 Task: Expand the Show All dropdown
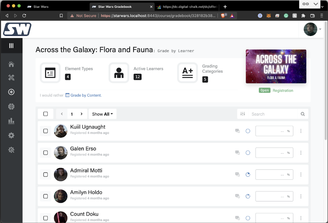coord(102,114)
